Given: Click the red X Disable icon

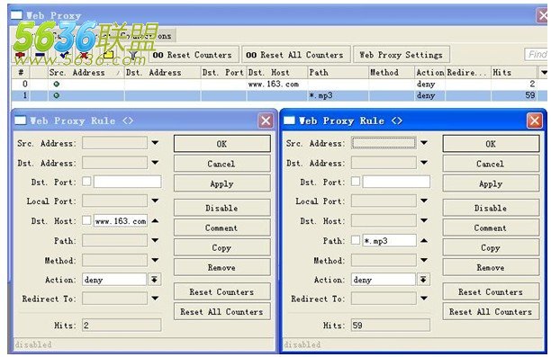Looking at the screenshot, I should pos(84,55).
